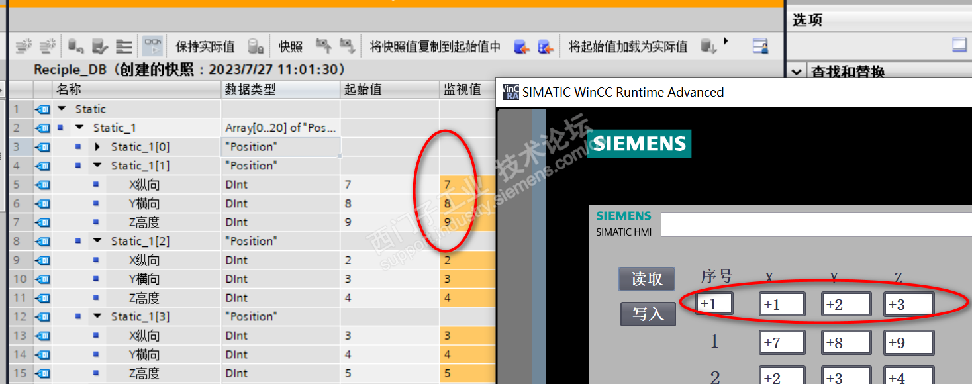The height and width of the screenshot is (384, 972).
Task: Click start value 7 of Static_1[1] X纵向
Action: click(390, 185)
